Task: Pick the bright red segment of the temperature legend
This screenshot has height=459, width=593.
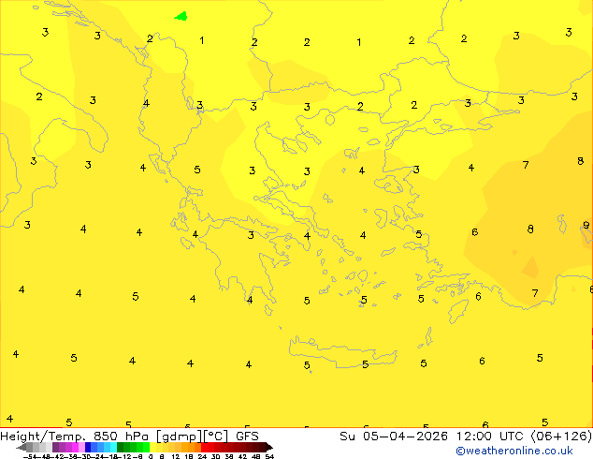Action: coord(205,447)
